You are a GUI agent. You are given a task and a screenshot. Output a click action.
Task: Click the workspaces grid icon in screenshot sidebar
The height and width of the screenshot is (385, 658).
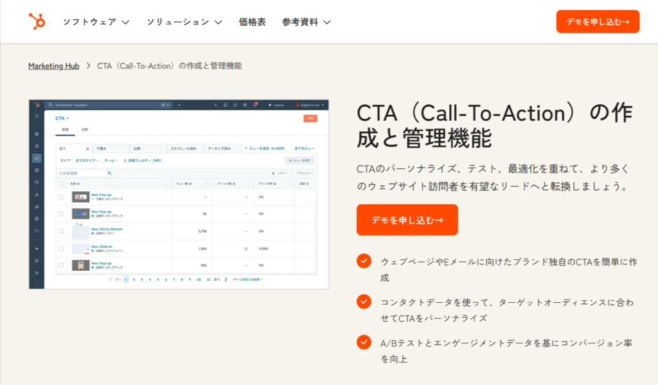37,134
